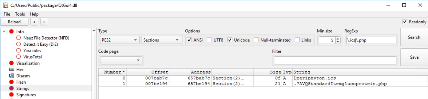Disable the ANSI checkbox
This screenshot has width=428, height=99.
point(189,40)
